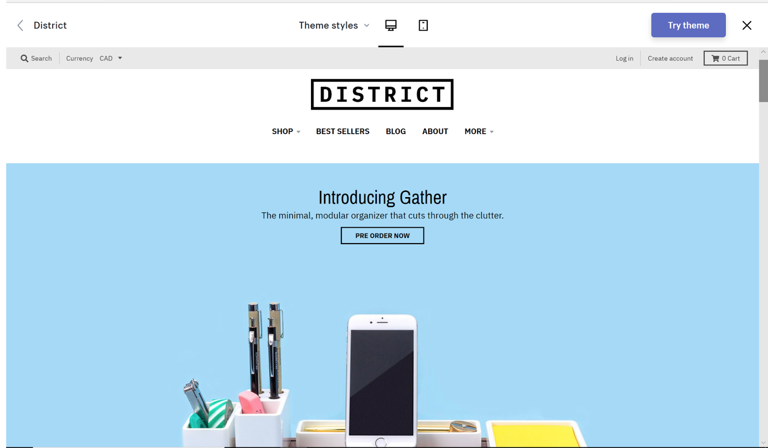Click the DISTRICT store logo
This screenshot has width=768, height=448.
click(382, 94)
